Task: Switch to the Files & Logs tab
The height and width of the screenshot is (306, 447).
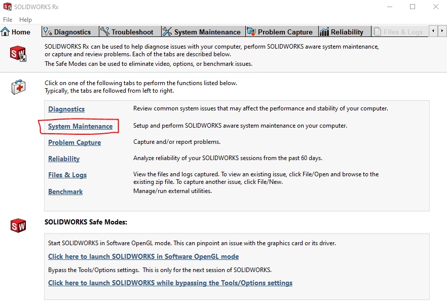Action: 400,31
